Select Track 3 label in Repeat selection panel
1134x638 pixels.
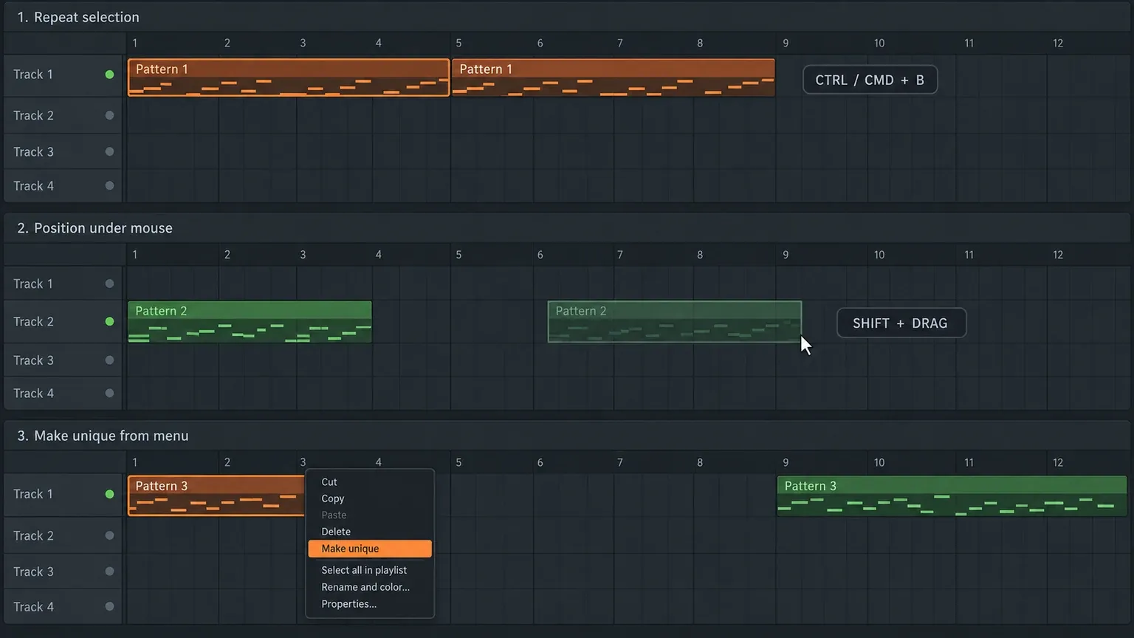click(x=33, y=151)
